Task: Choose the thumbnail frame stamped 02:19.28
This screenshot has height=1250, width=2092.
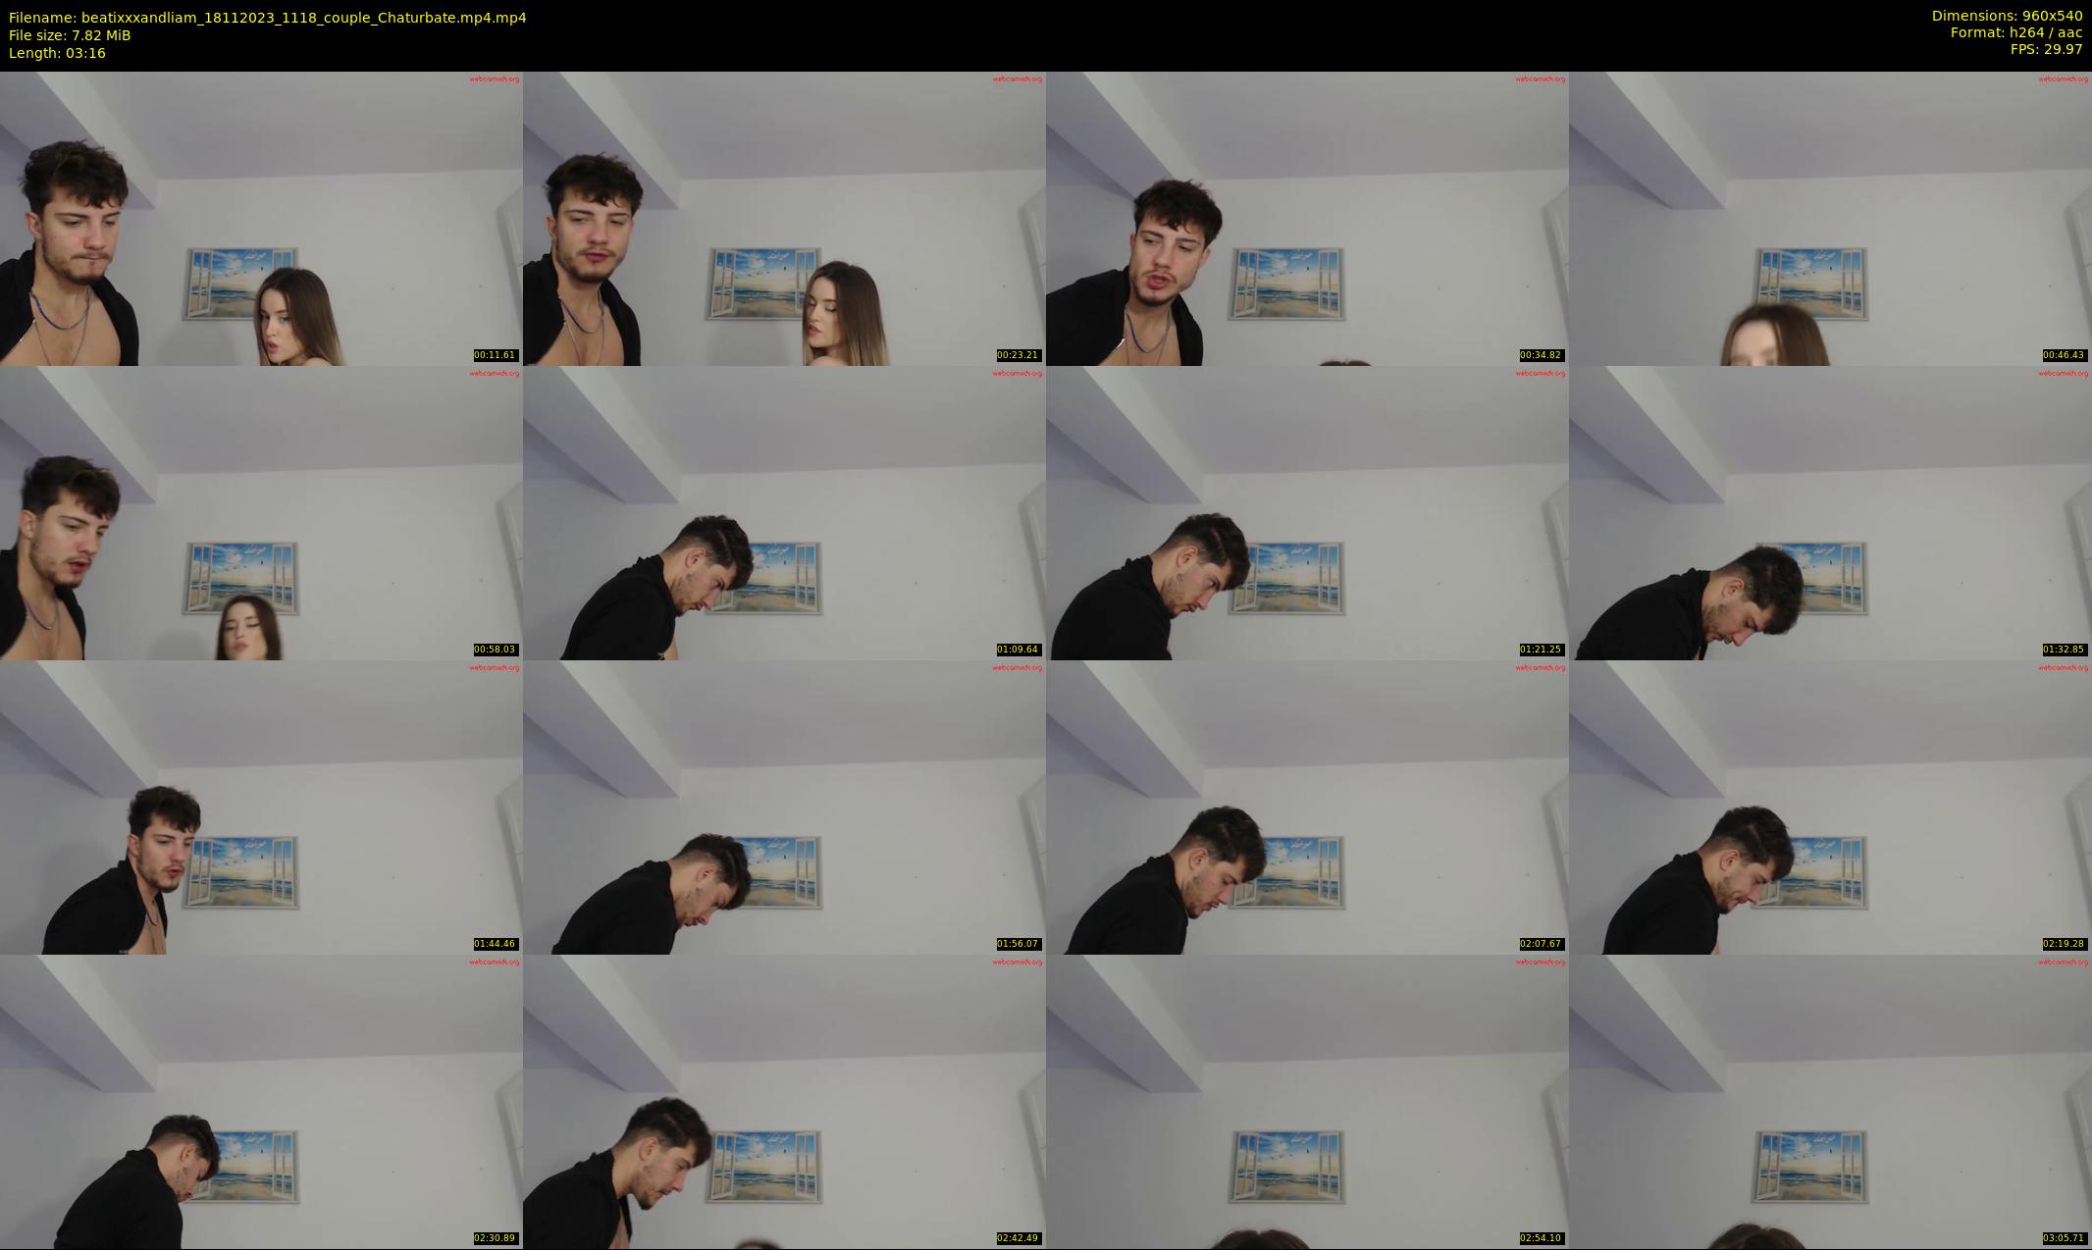Action: coord(1830,807)
